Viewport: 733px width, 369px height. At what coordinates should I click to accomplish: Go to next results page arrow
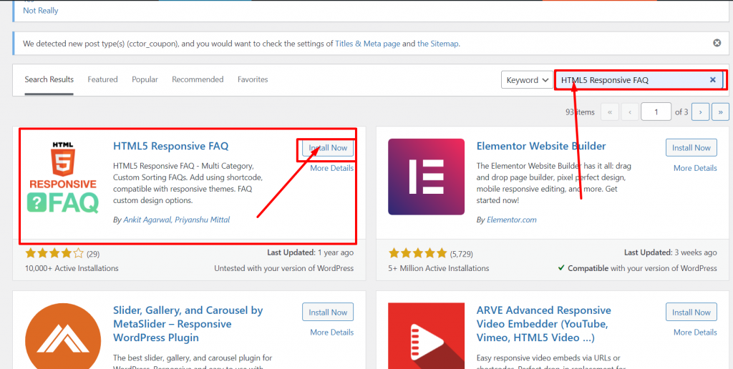point(700,112)
